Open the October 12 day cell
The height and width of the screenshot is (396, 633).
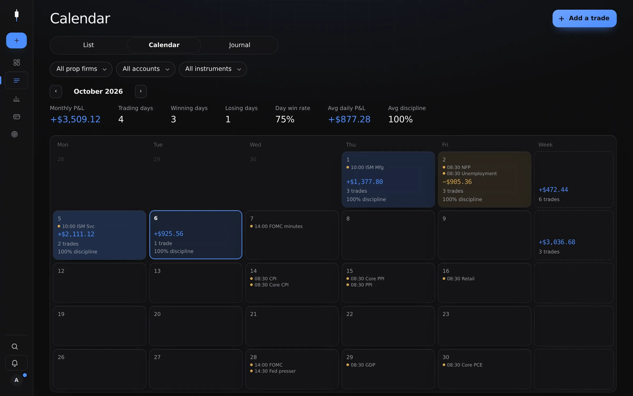point(99,283)
